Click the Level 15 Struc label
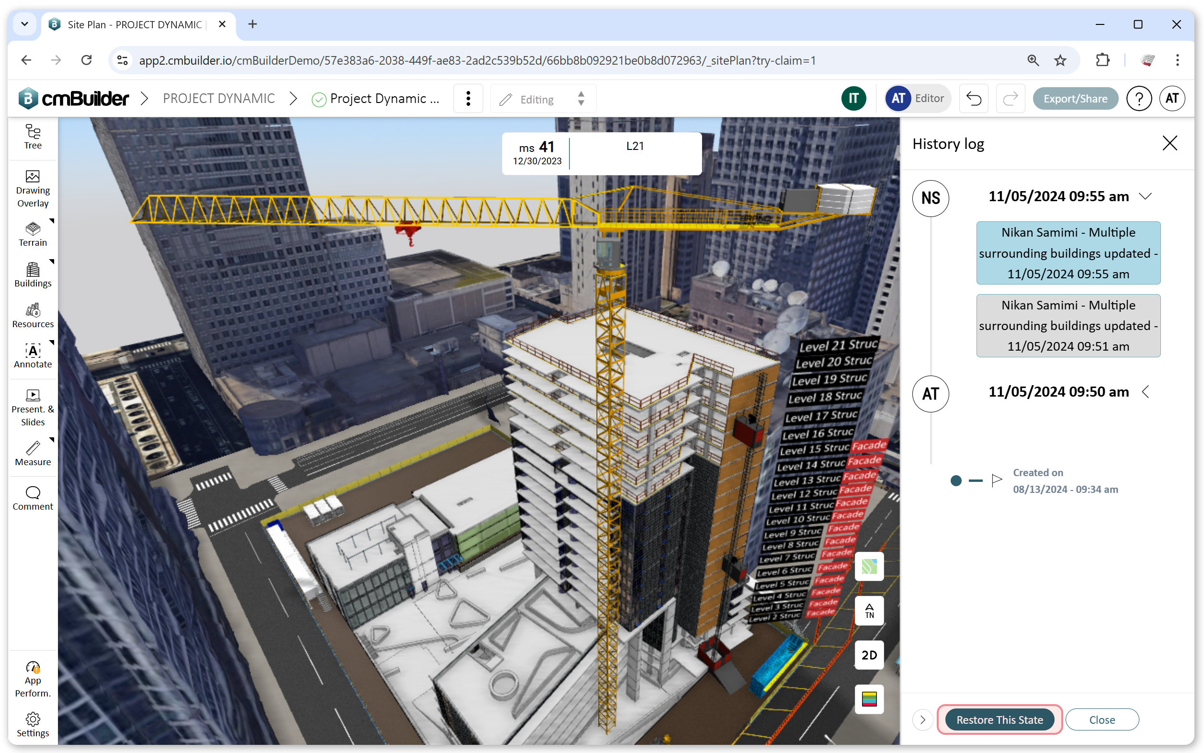Viewport: 1204px width, 753px height. (814, 449)
